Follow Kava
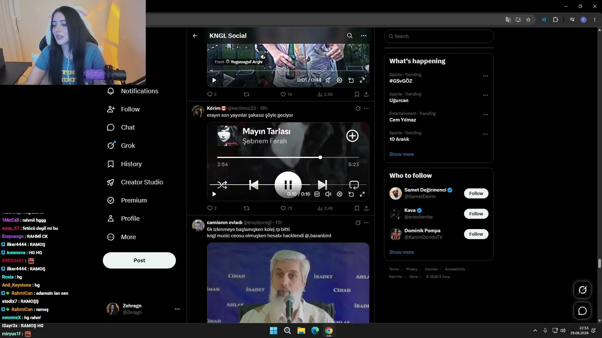The width and height of the screenshot is (602, 338). tap(476, 214)
